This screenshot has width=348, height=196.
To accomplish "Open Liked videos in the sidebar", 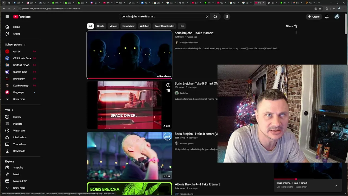I will (x=20, y=137).
